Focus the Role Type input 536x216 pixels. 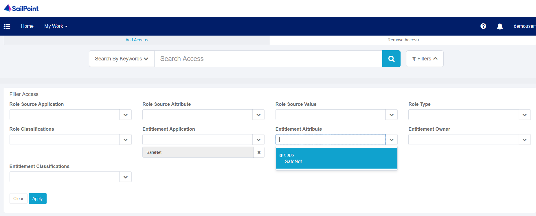pos(463,115)
